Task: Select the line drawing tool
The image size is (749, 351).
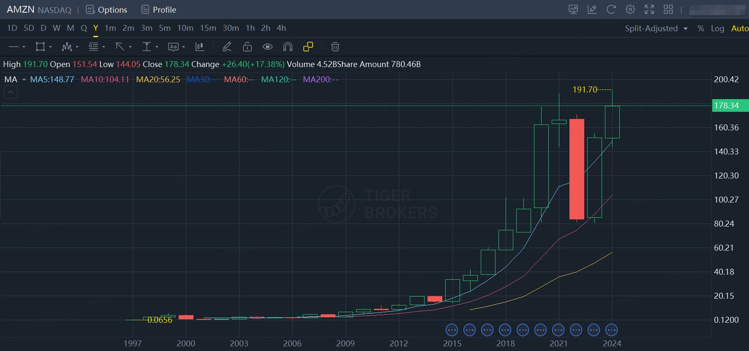Action: pyautogui.click(x=14, y=47)
